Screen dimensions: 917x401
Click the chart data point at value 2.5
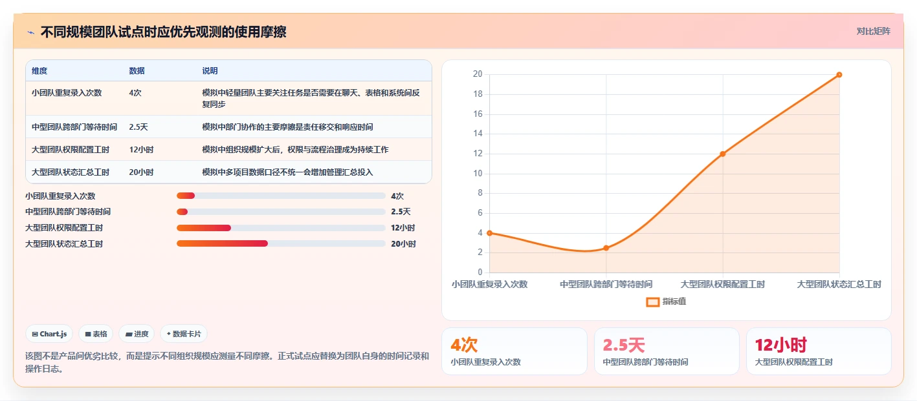606,248
